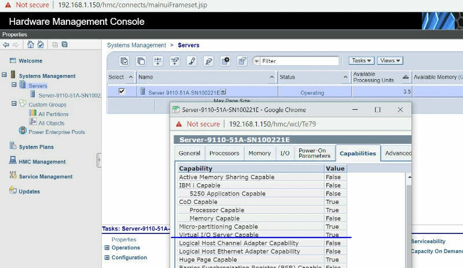Collapse the Servers tree node
The height and width of the screenshot is (268, 463).
point(14,84)
